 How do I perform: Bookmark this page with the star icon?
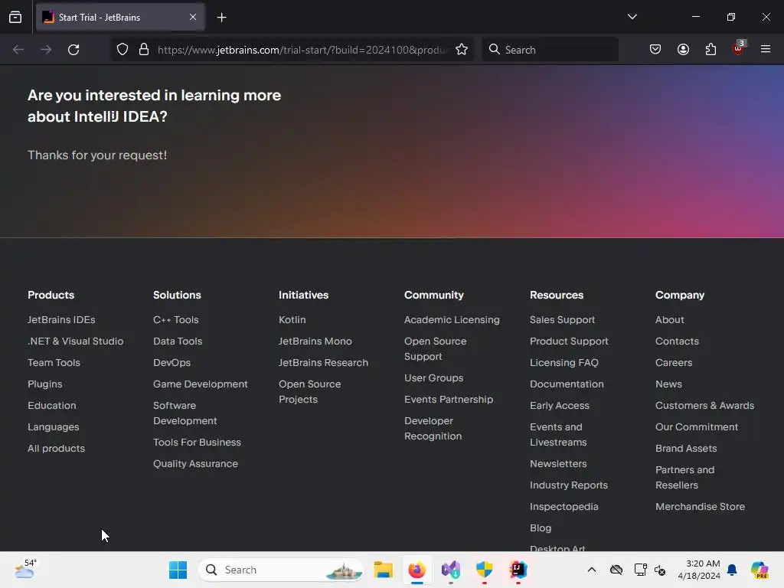(462, 50)
